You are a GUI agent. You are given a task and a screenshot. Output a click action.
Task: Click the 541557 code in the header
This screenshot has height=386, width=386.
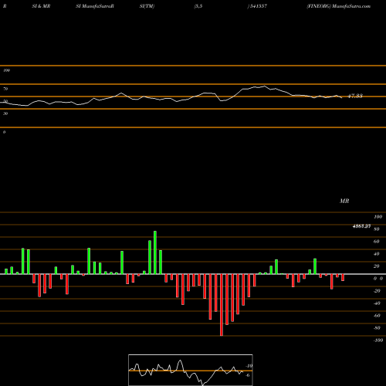coord(258,6)
